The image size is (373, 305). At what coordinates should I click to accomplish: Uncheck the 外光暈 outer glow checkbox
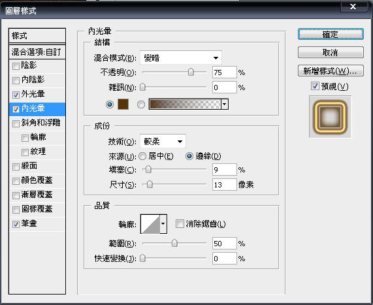(16, 95)
